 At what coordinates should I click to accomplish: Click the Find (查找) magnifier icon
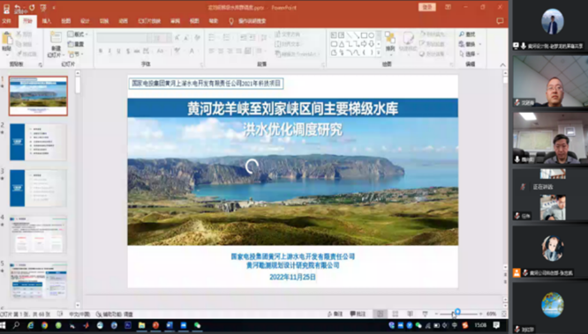tap(462, 34)
